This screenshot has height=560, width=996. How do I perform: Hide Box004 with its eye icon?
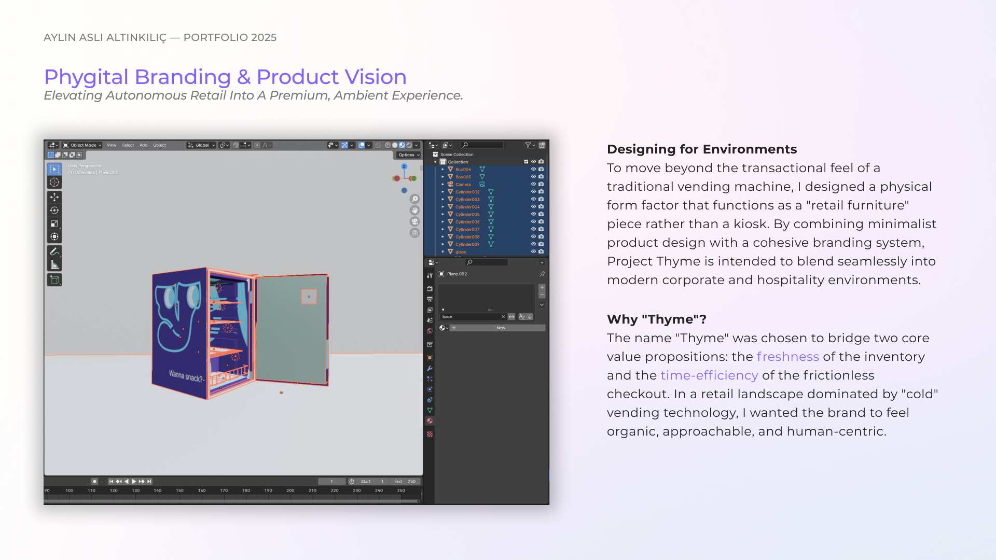point(533,169)
